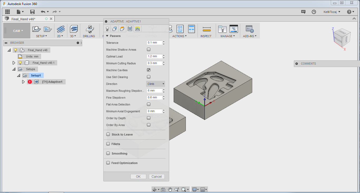Enable the Smoothing group checkbox

click(x=108, y=153)
